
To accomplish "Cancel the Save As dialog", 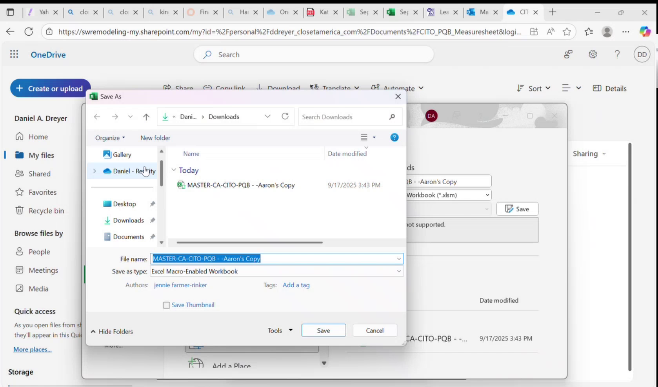I will [374, 330].
